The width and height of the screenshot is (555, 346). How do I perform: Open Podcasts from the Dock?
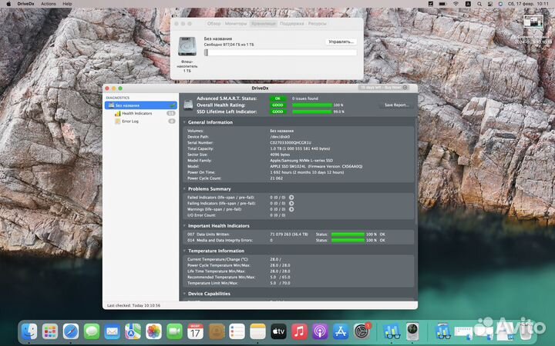(x=320, y=331)
